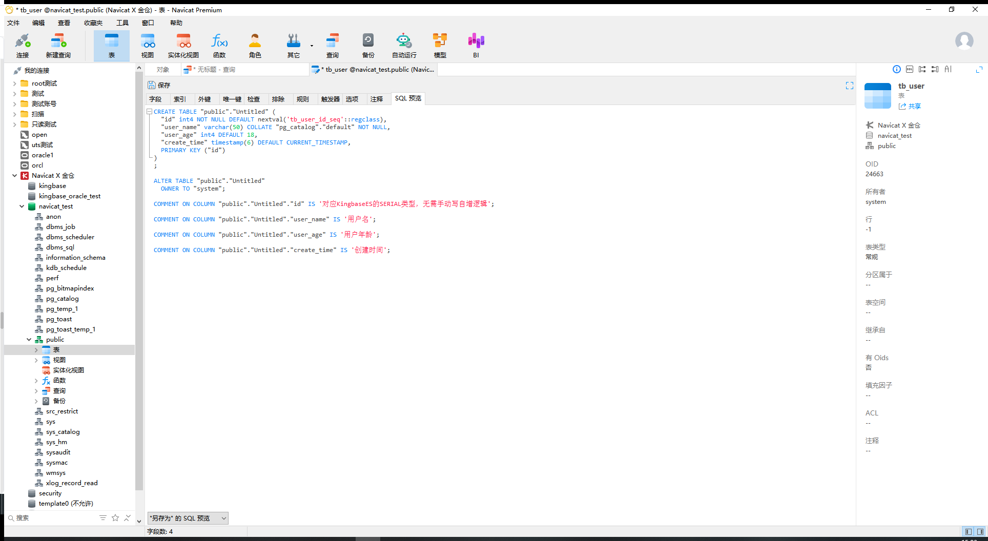988x541 pixels.
Task: Click the collapse-all icon in the search bar
Action: 127,518
